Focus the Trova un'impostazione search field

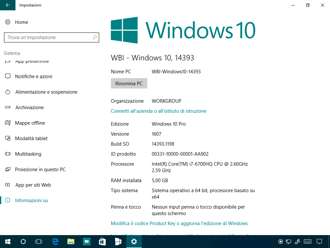pyautogui.click(x=52, y=37)
